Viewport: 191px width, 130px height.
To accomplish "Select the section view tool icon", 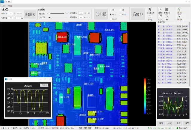I will [x=161, y=10].
